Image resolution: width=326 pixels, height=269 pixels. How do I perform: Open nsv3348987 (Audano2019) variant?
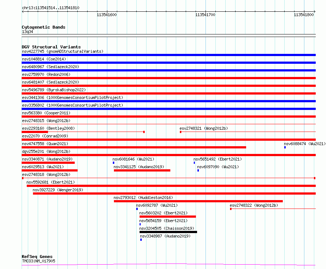165,236
